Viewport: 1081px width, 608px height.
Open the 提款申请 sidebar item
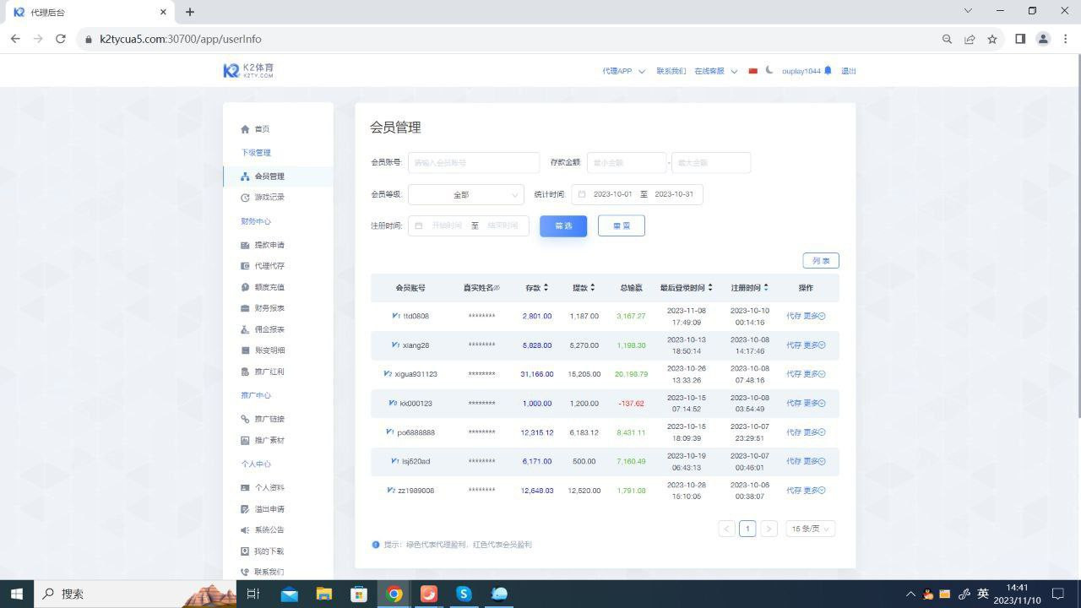click(x=269, y=245)
